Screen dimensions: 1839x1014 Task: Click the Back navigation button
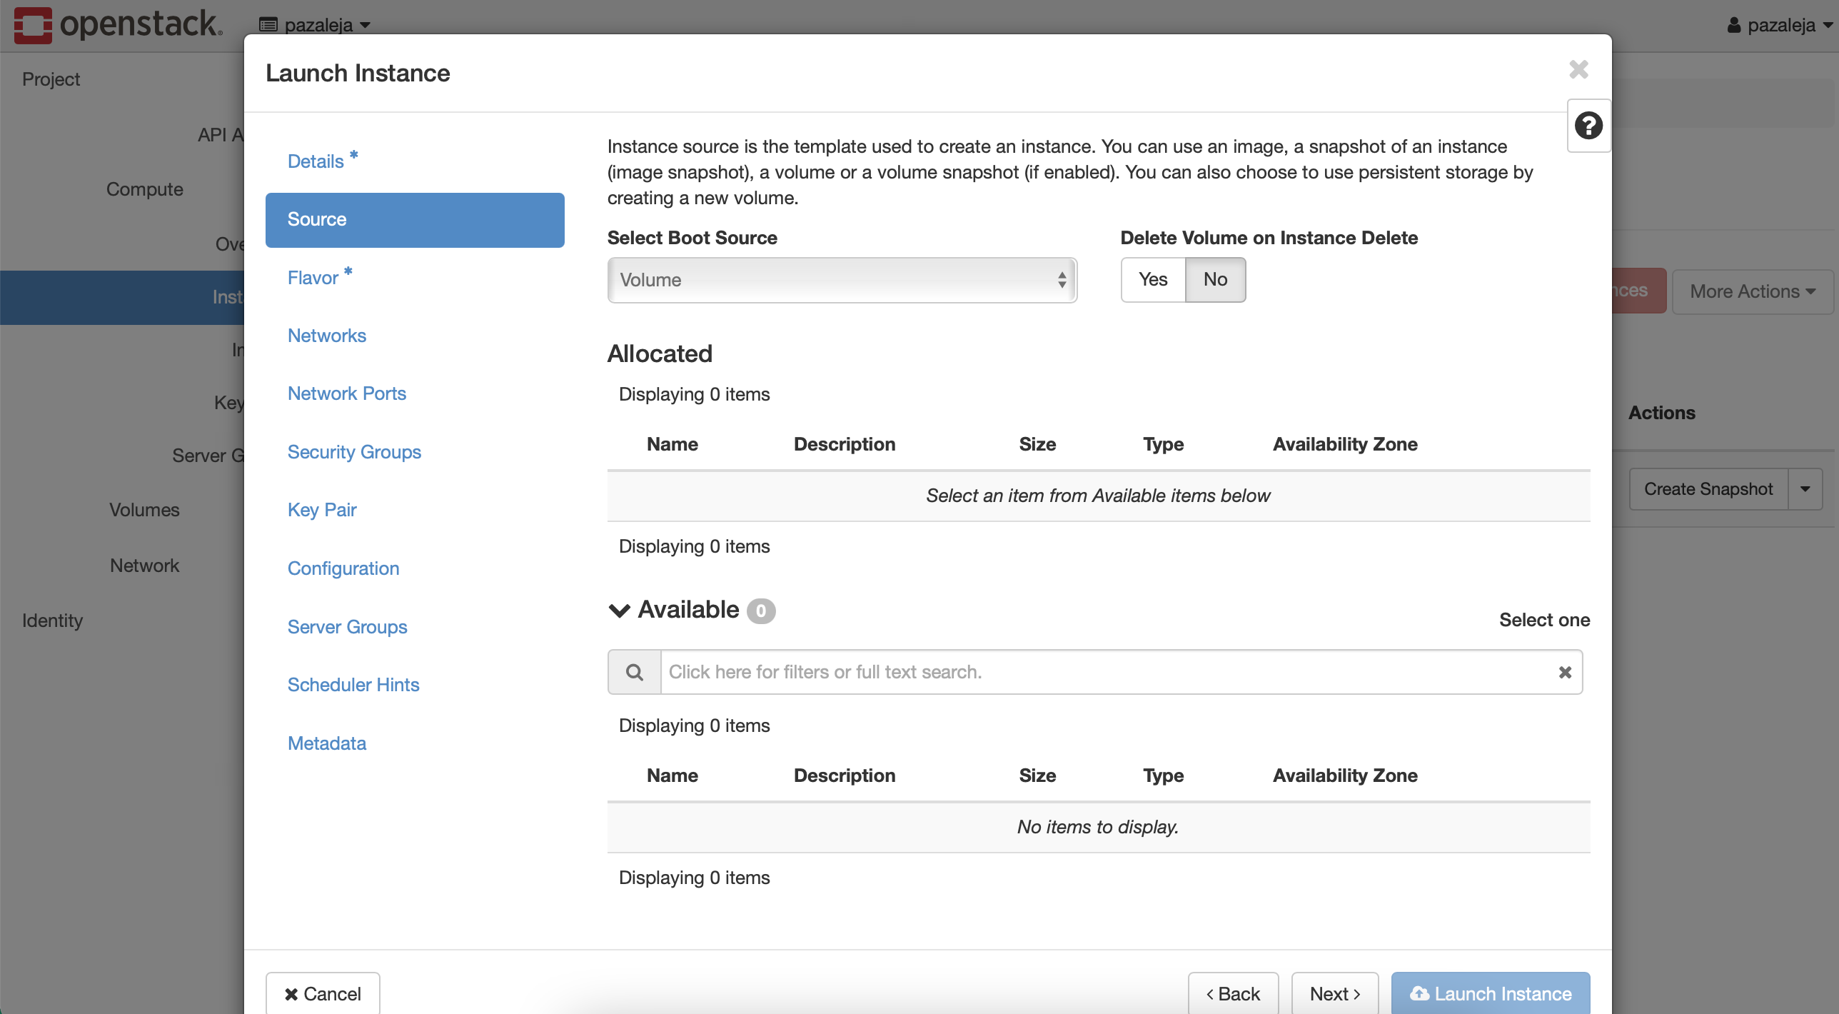pyautogui.click(x=1232, y=993)
